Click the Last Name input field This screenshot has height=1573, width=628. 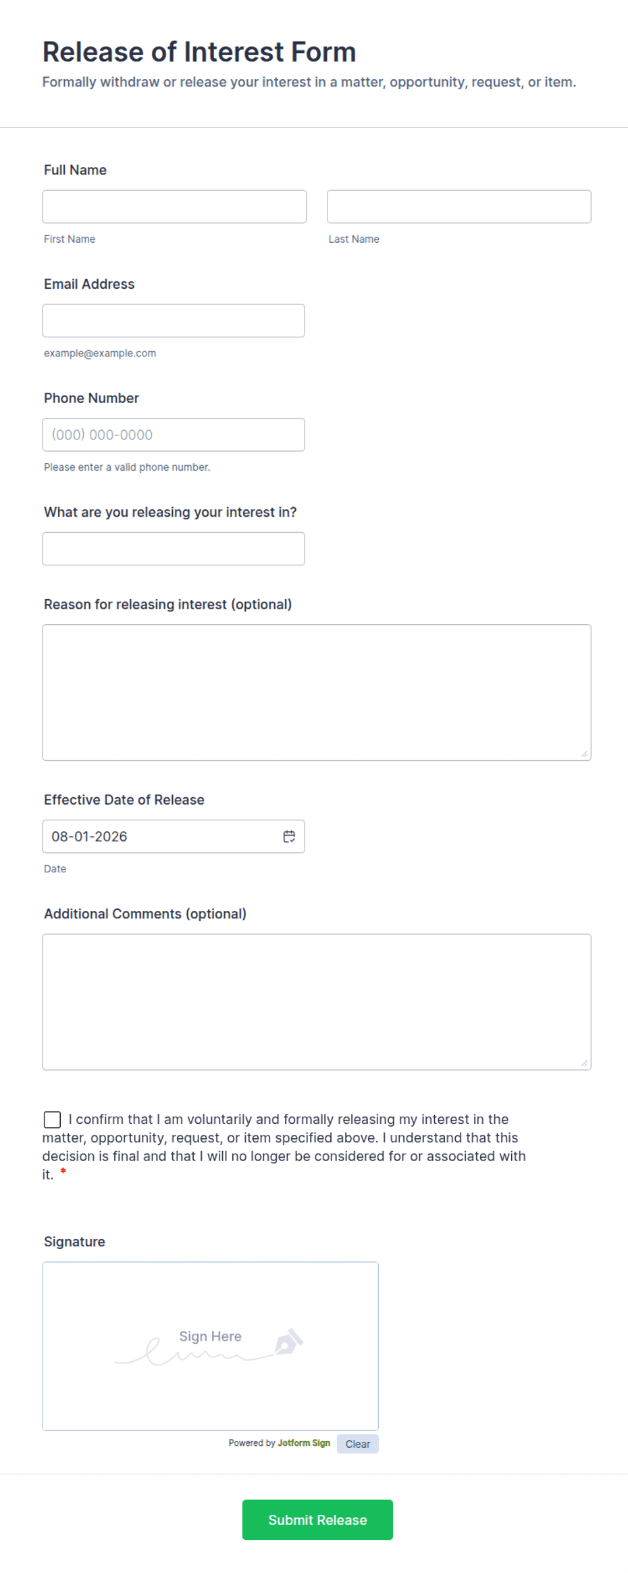click(x=459, y=207)
